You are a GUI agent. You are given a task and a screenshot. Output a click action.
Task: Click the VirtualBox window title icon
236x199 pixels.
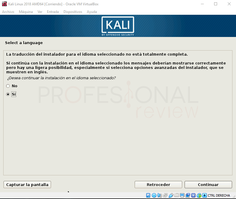pyautogui.click(x=4, y=4)
